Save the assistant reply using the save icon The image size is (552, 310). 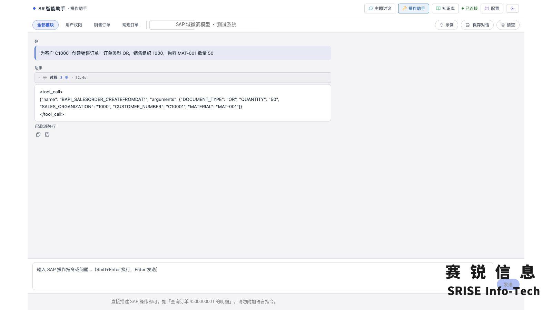tap(47, 135)
